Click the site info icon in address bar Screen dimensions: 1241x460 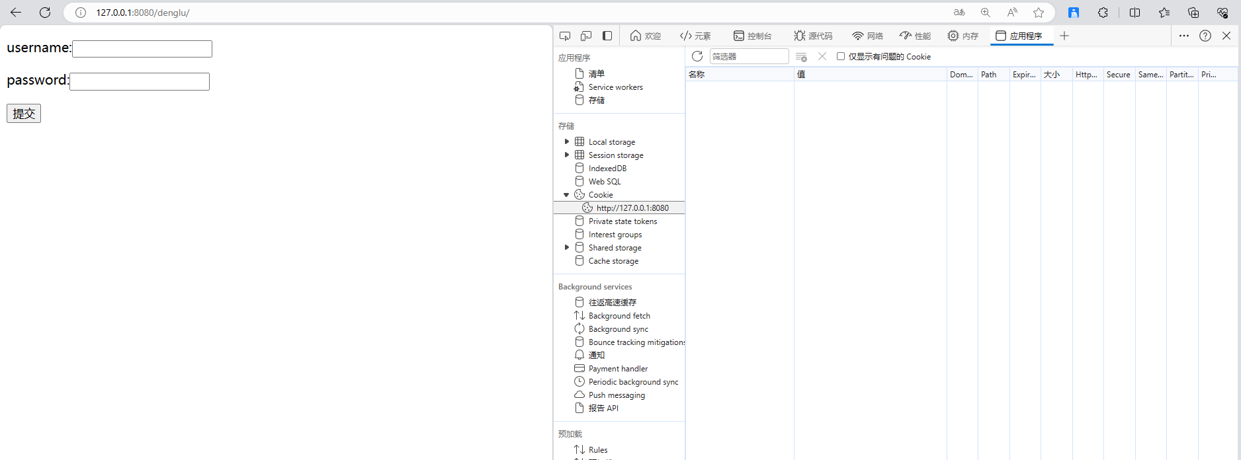pyautogui.click(x=81, y=13)
